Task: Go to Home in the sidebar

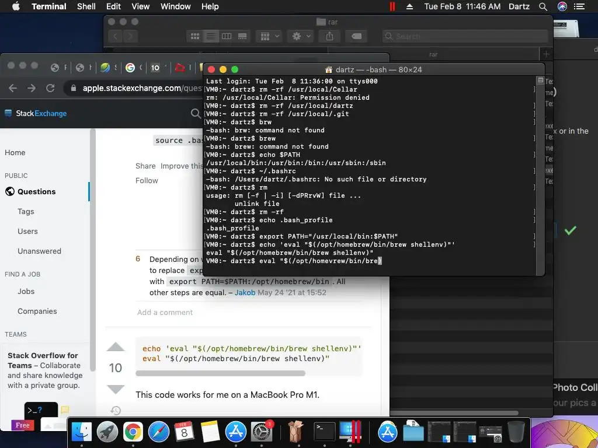Action: (x=15, y=152)
